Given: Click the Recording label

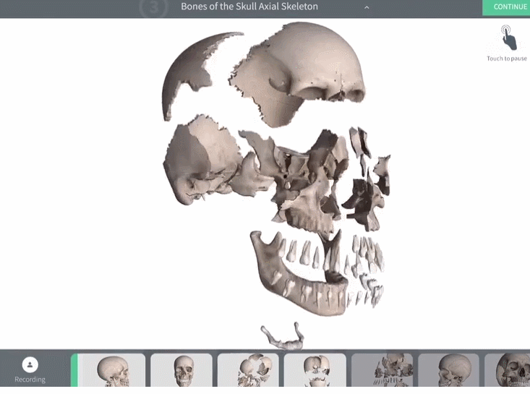Looking at the screenshot, I should [x=30, y=380].
